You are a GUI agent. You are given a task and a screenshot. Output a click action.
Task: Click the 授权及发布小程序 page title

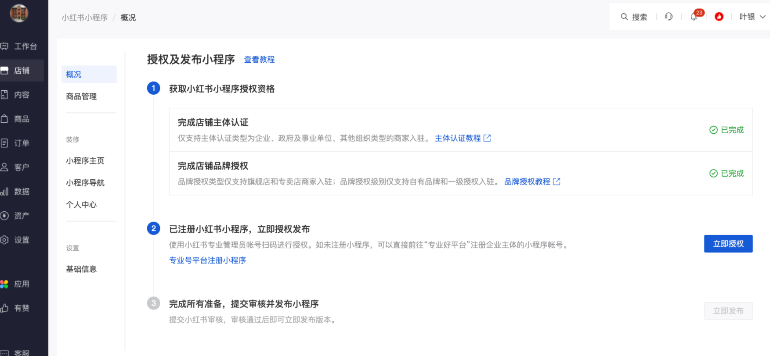(x=191, y=59)
